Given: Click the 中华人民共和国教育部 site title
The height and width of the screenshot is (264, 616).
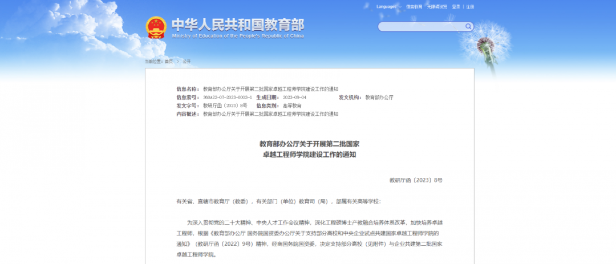Looking at the screenshot, I should [x=238, y=25].
